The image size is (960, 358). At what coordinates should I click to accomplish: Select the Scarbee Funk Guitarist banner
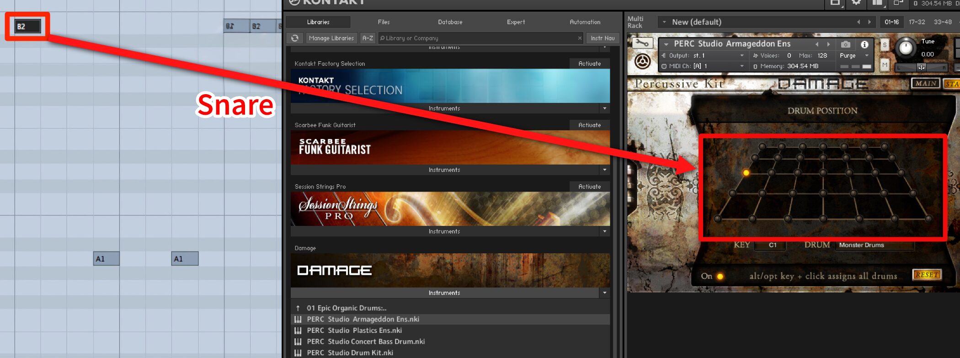[450, 147]
